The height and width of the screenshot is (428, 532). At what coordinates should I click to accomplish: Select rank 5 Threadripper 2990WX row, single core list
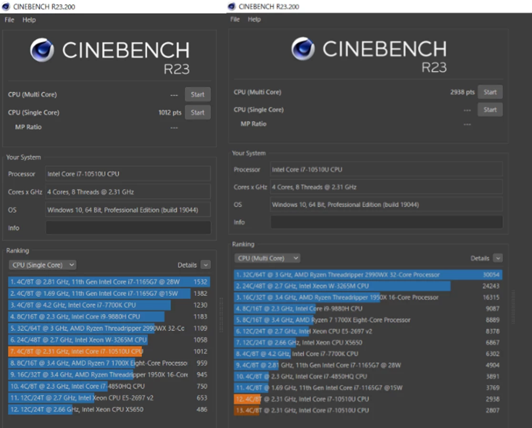[109, 328]
